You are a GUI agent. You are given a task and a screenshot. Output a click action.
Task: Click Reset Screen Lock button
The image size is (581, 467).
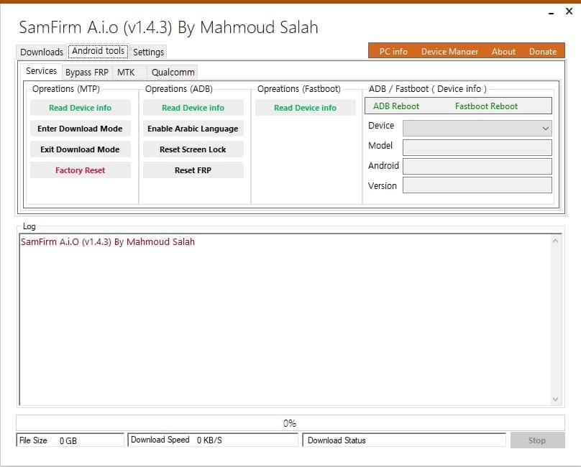point(193,149)
